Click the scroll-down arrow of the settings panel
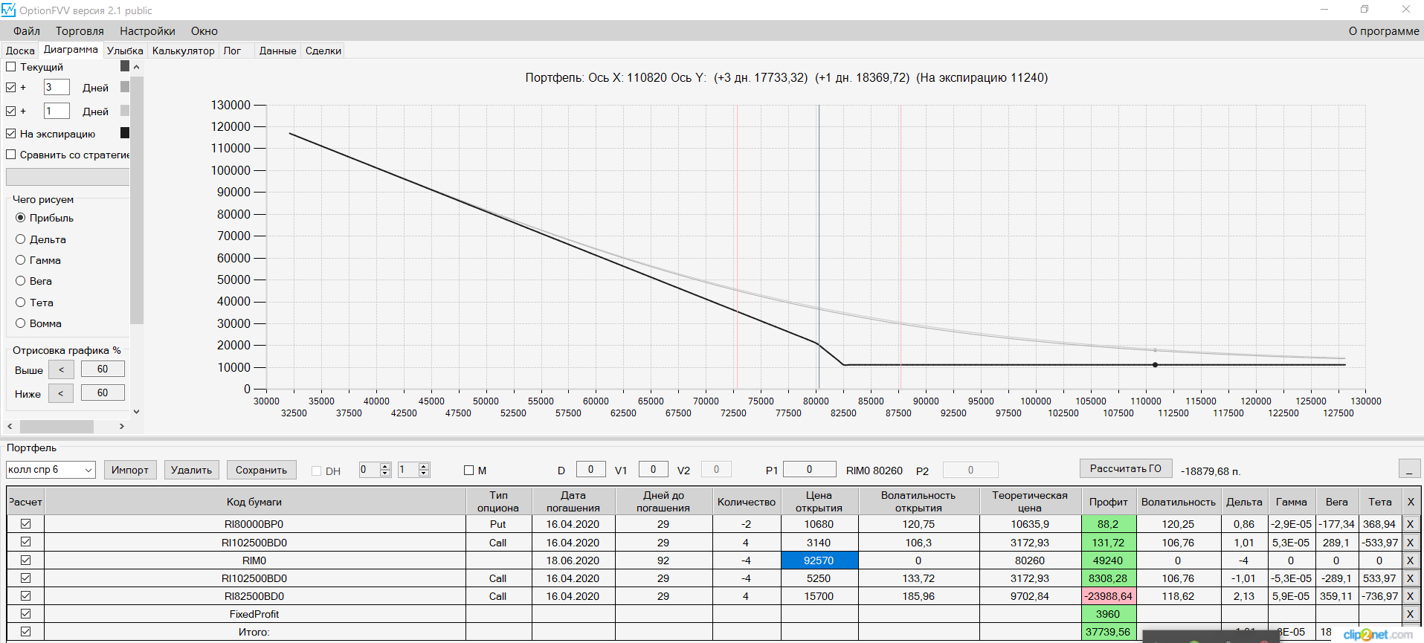This screenshot has height=643, width=1424. 136,411
